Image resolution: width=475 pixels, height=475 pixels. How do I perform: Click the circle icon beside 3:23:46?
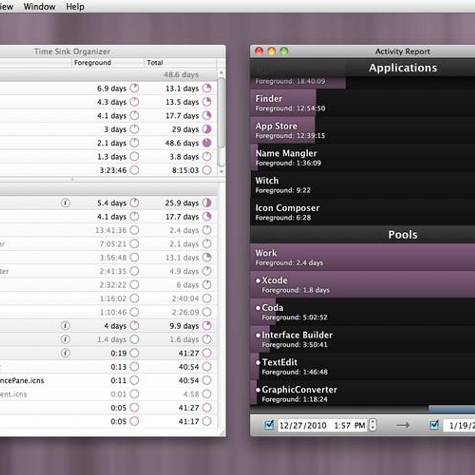point(135,170)
